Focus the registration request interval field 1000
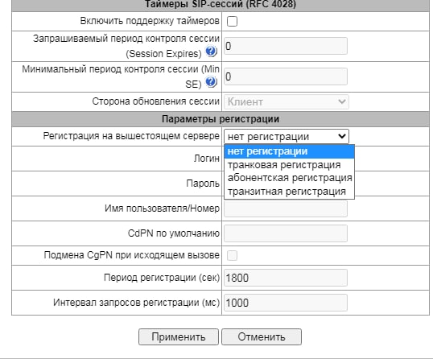This screenshot has height=359, width=433. 286,303
